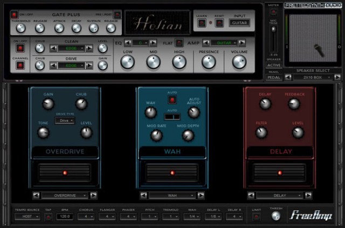Click the ACTIVE speaker button
The image size is (345, 228).
click(274, 65)
